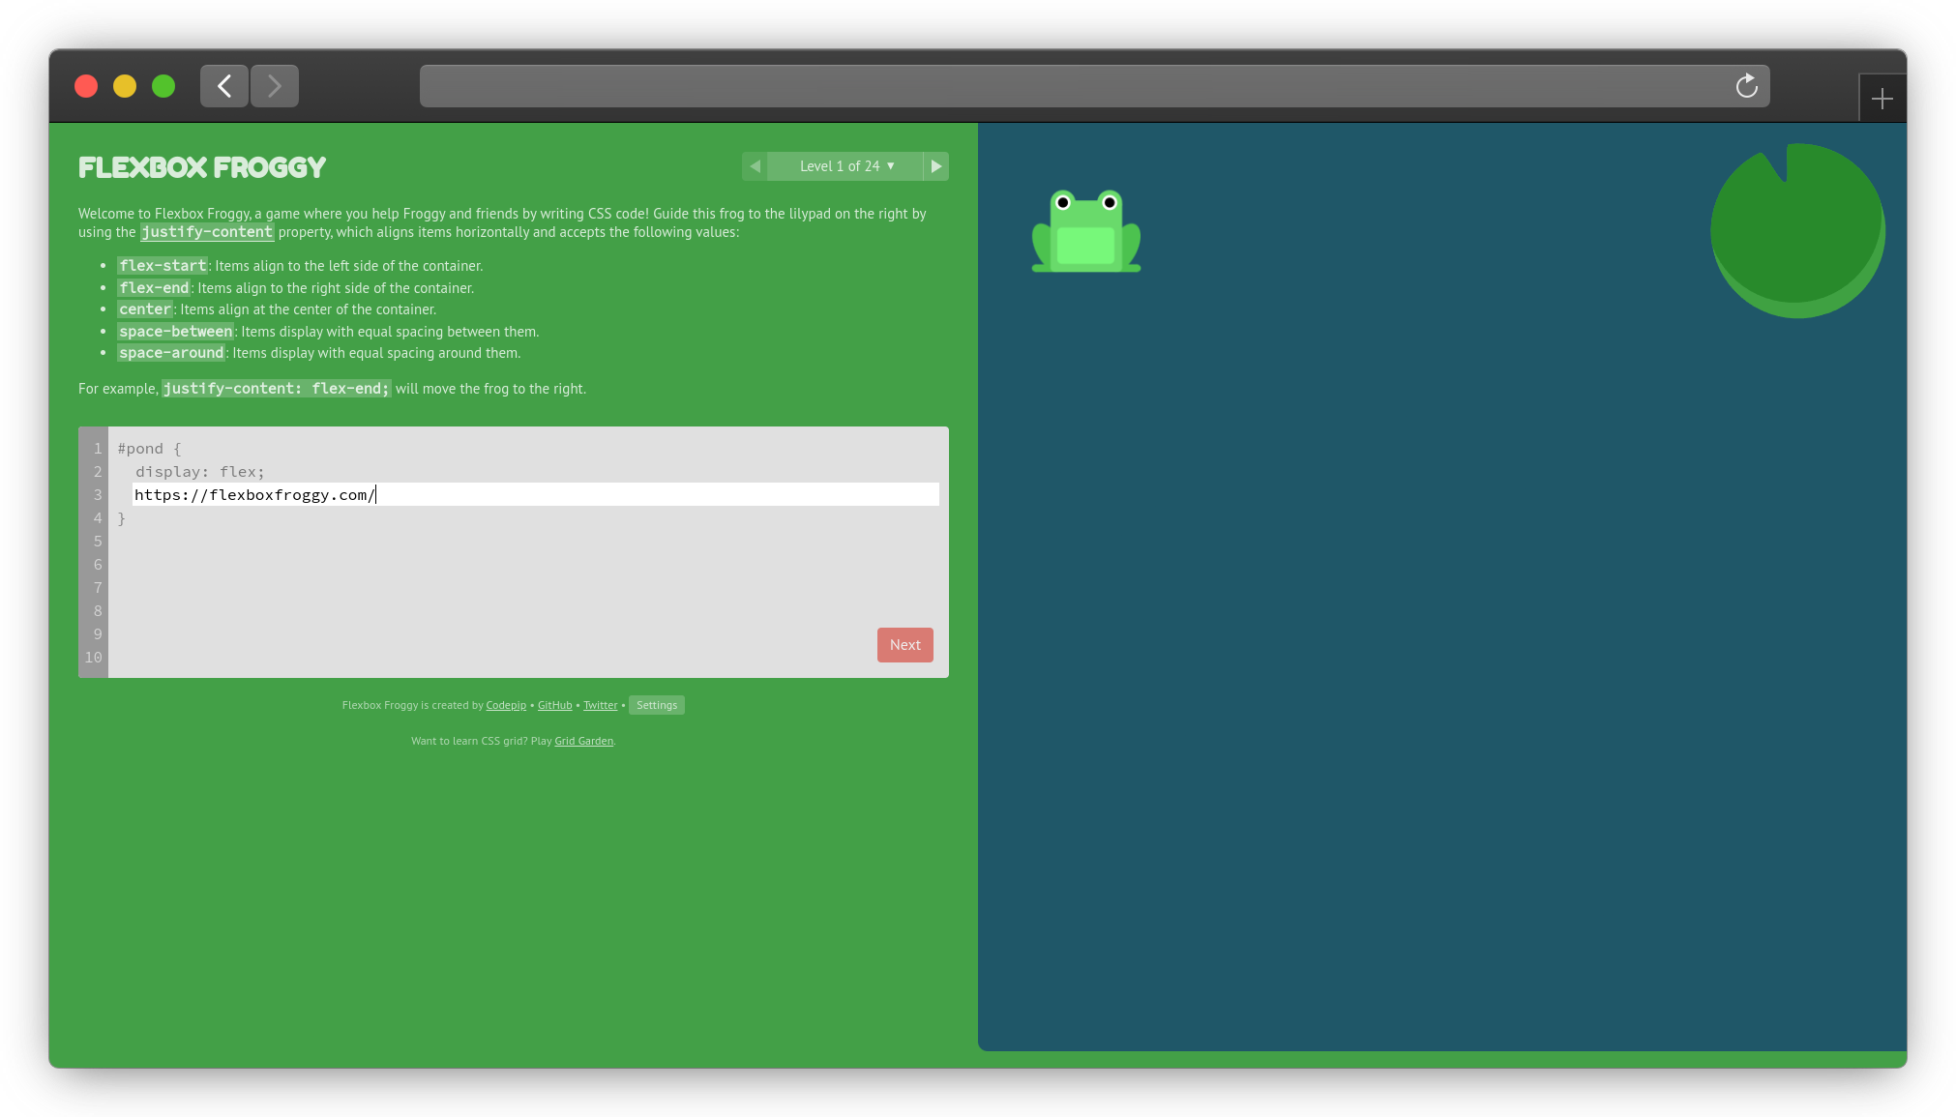Open a new tab with the plus icon

[x=1882, y=99]
